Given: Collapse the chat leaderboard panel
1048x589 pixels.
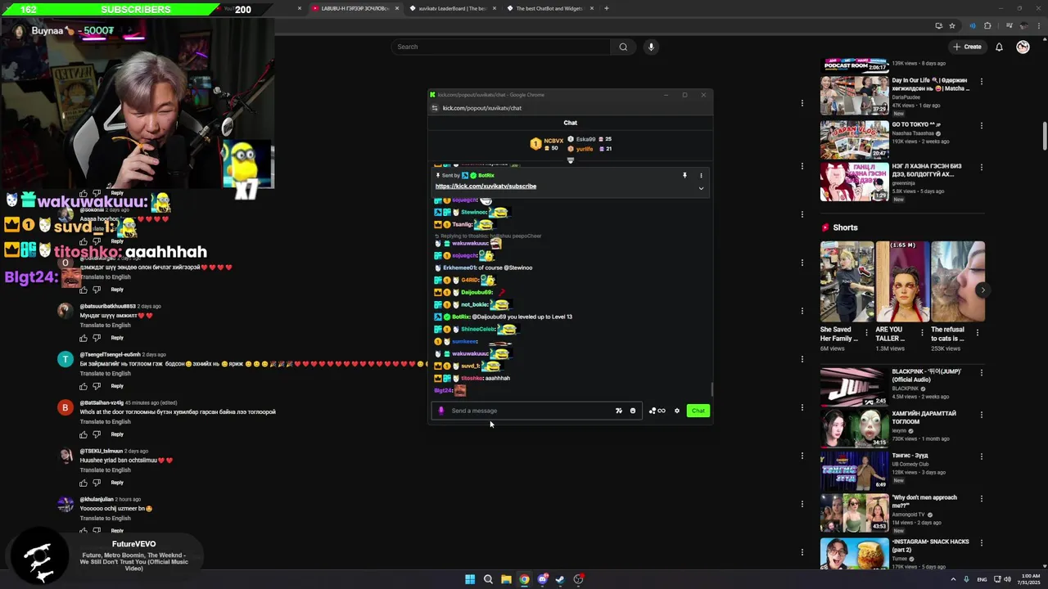Looking at the screenshot, I should click(x=571, y=160).
